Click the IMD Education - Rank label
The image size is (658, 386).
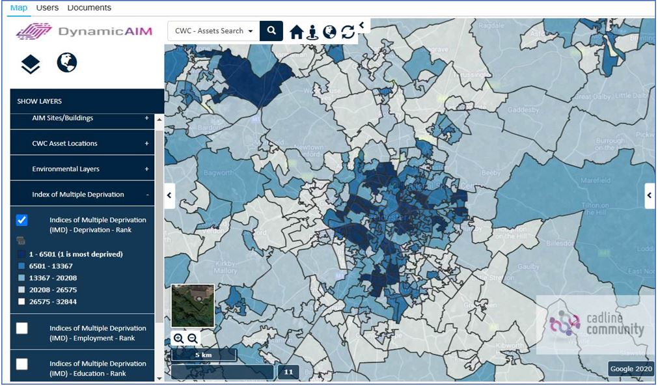[98, 368]
